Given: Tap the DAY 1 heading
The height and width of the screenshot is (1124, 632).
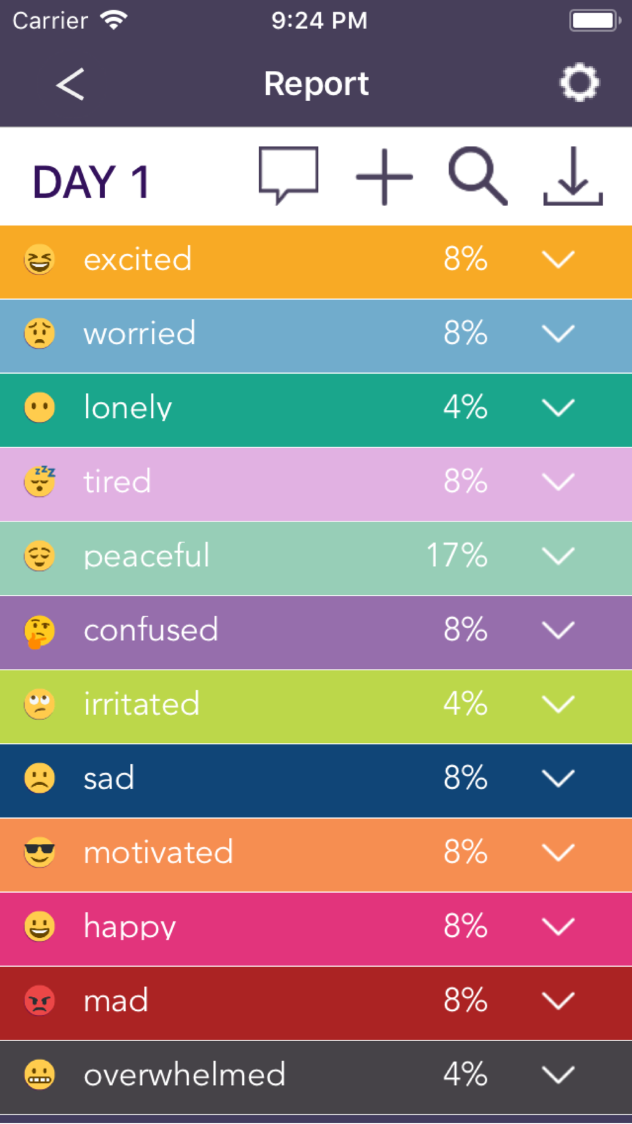Looking at the screenshot, I should (x=92, y=182).
